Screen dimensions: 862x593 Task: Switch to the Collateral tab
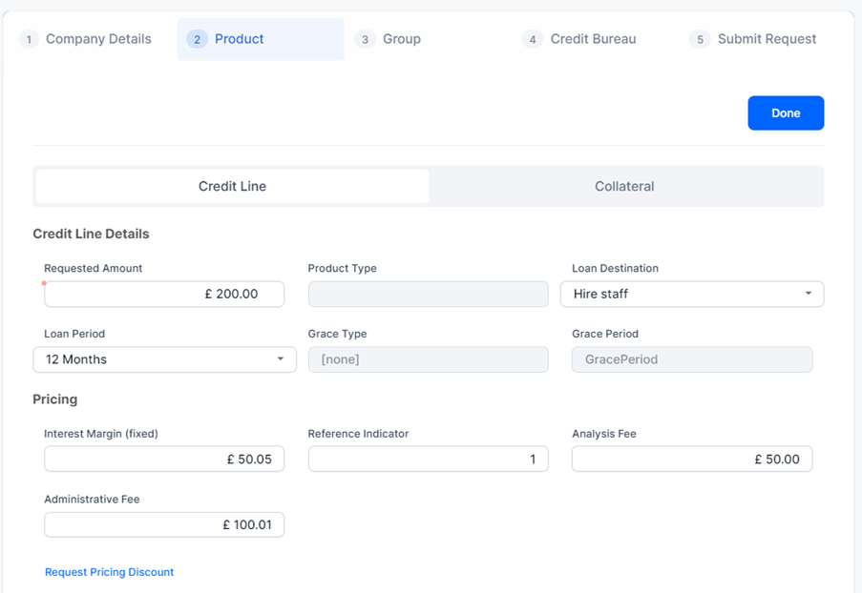pos(624,187)
